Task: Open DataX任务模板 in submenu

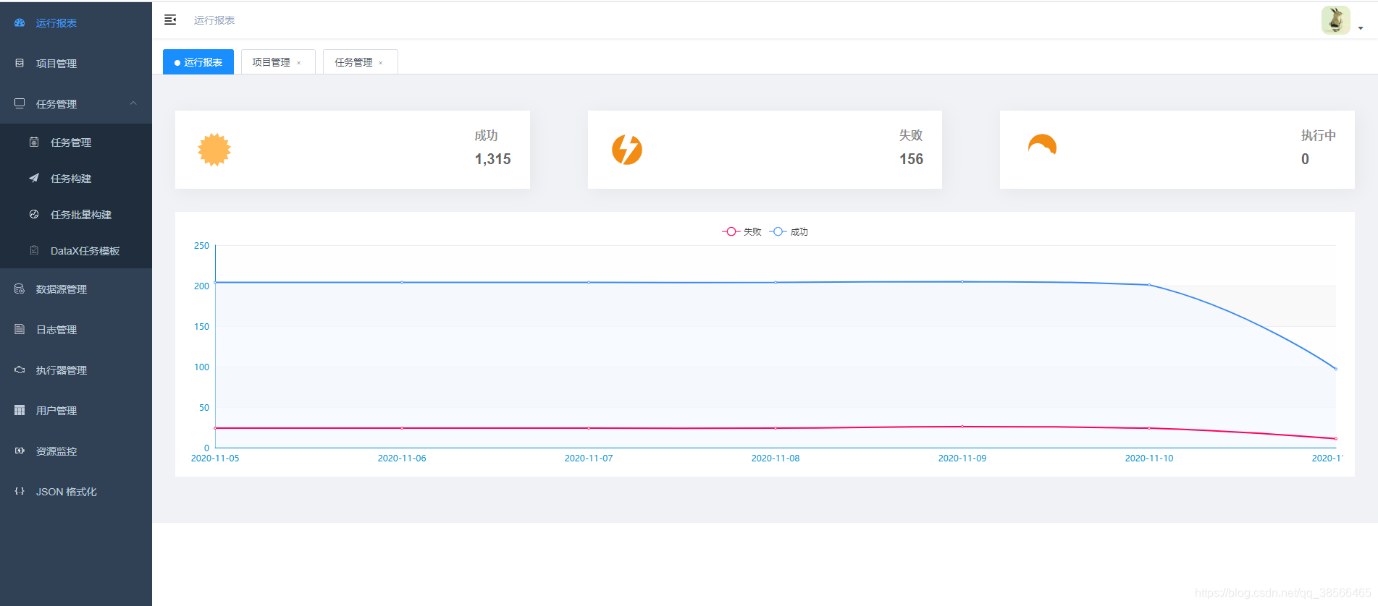Action: [x=85, y=251]
